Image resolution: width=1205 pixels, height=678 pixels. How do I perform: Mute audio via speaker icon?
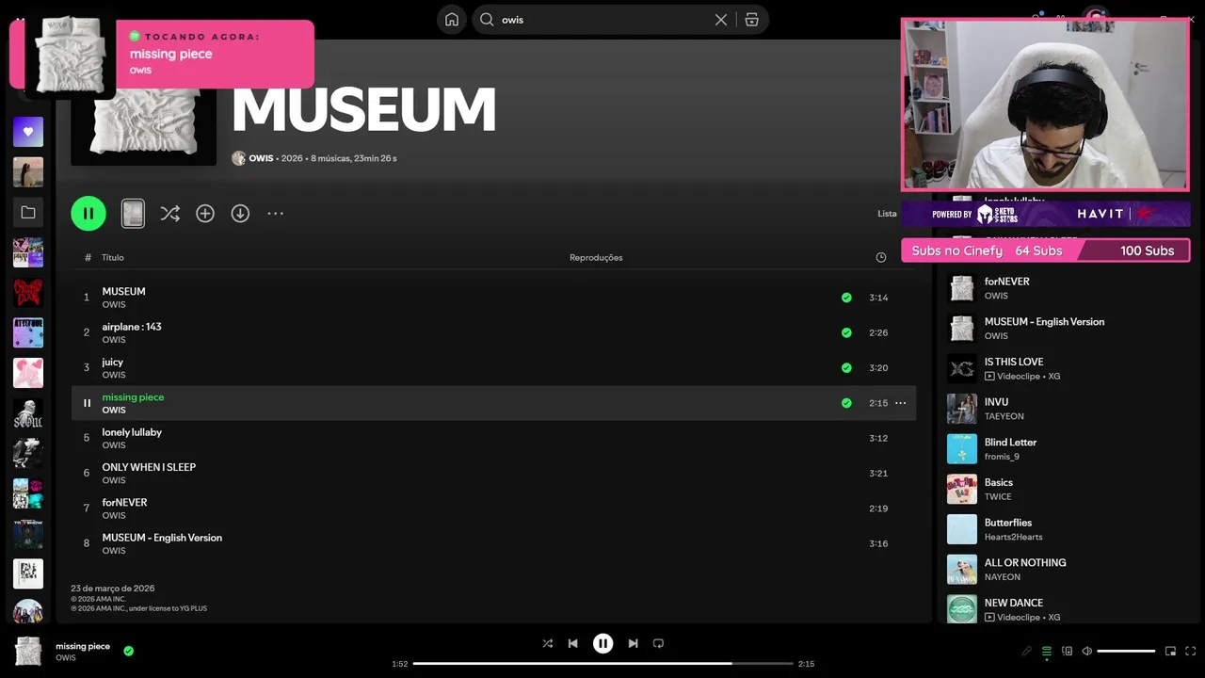[1086, 651]
